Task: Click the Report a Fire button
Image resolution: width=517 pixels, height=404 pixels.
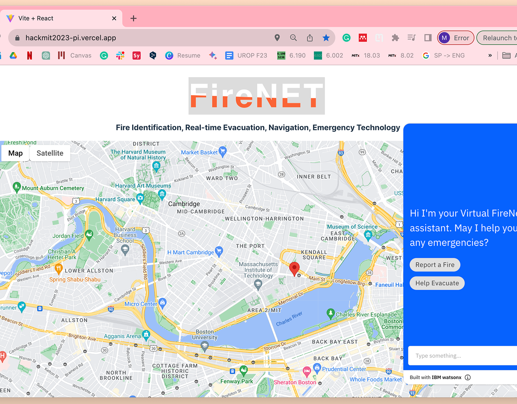Action: [435, 265]
